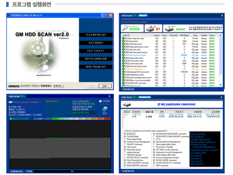Select the Power-on hours count row
The width and height of the screenshot is (233, 175).
tap(170, 55)
